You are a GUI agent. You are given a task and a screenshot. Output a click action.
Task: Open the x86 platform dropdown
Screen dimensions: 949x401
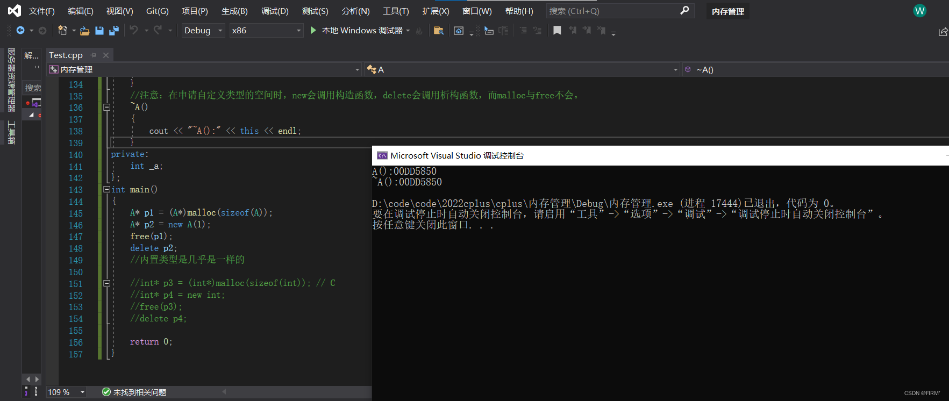coord(266,31)
